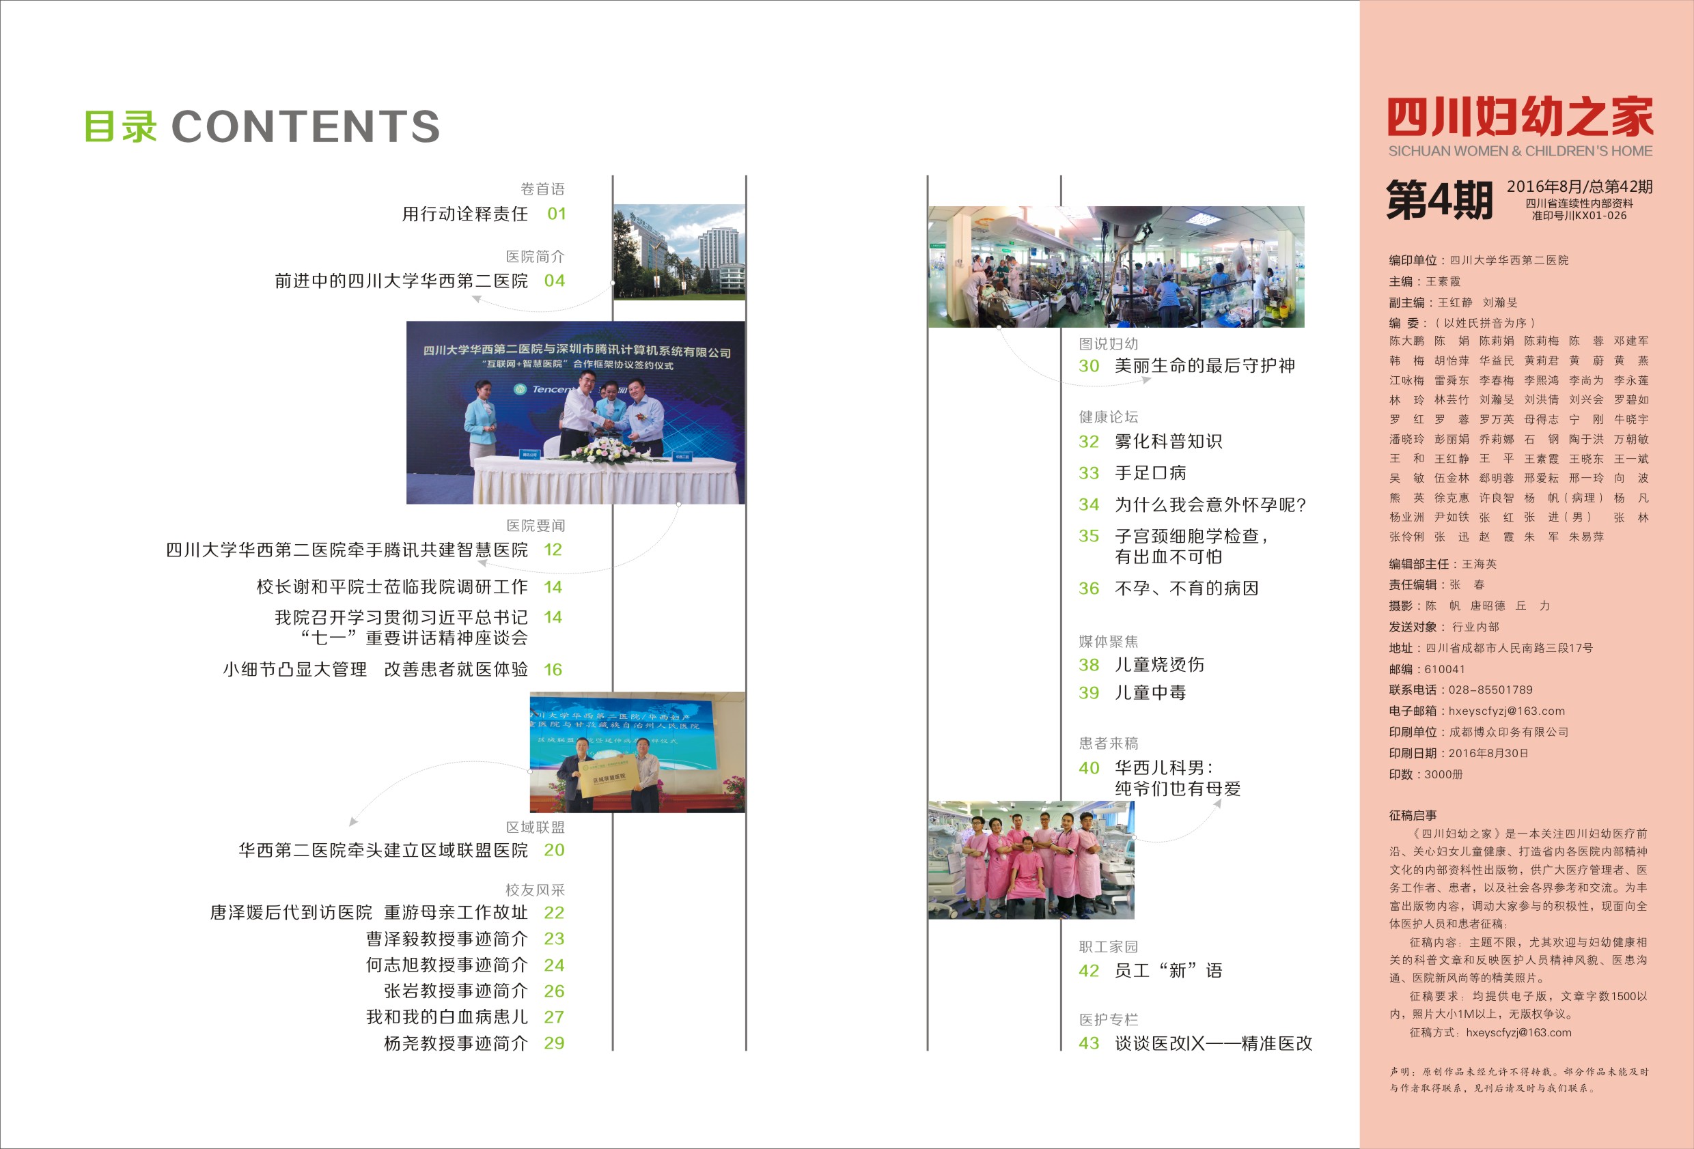This screenshot has width=1694, height=1149.
Task: Click the section label '区域联盟'
Action: tap(536, 827)
